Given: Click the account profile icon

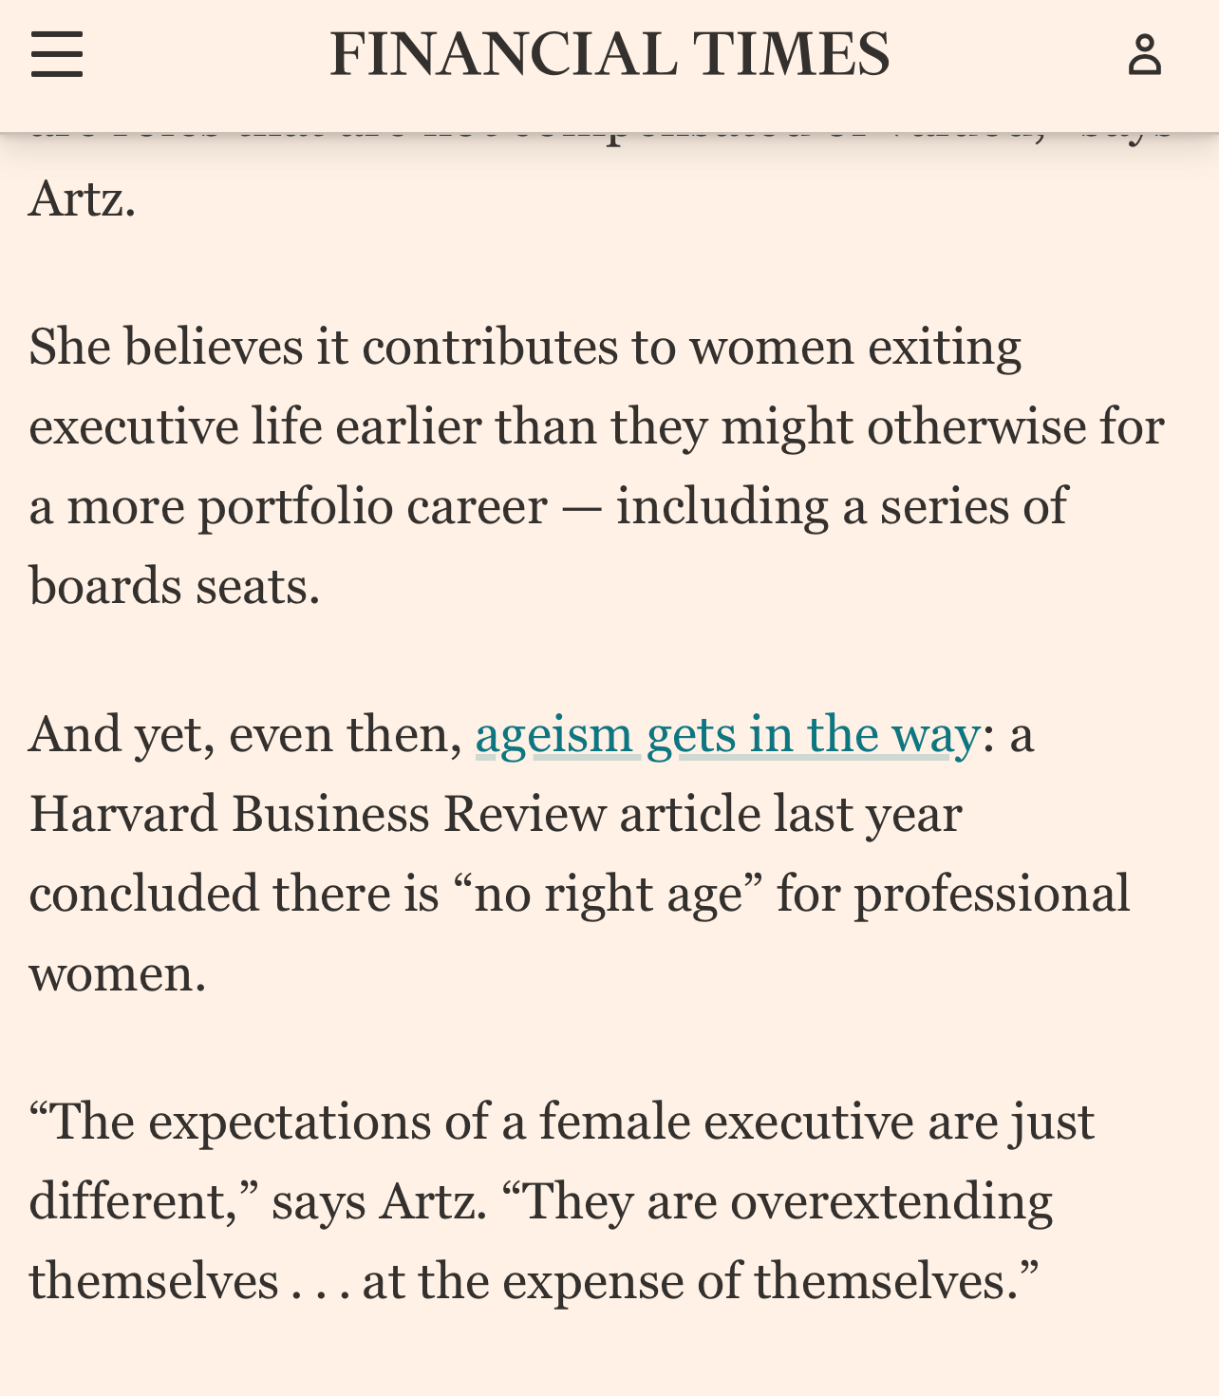Looking at the screenshot, I should pos(1144,54).
